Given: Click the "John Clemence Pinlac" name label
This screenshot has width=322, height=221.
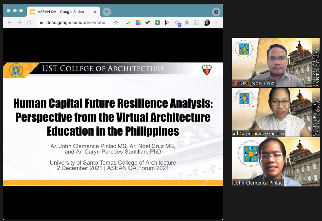Looking at the screenshot, I should [258, 183].
